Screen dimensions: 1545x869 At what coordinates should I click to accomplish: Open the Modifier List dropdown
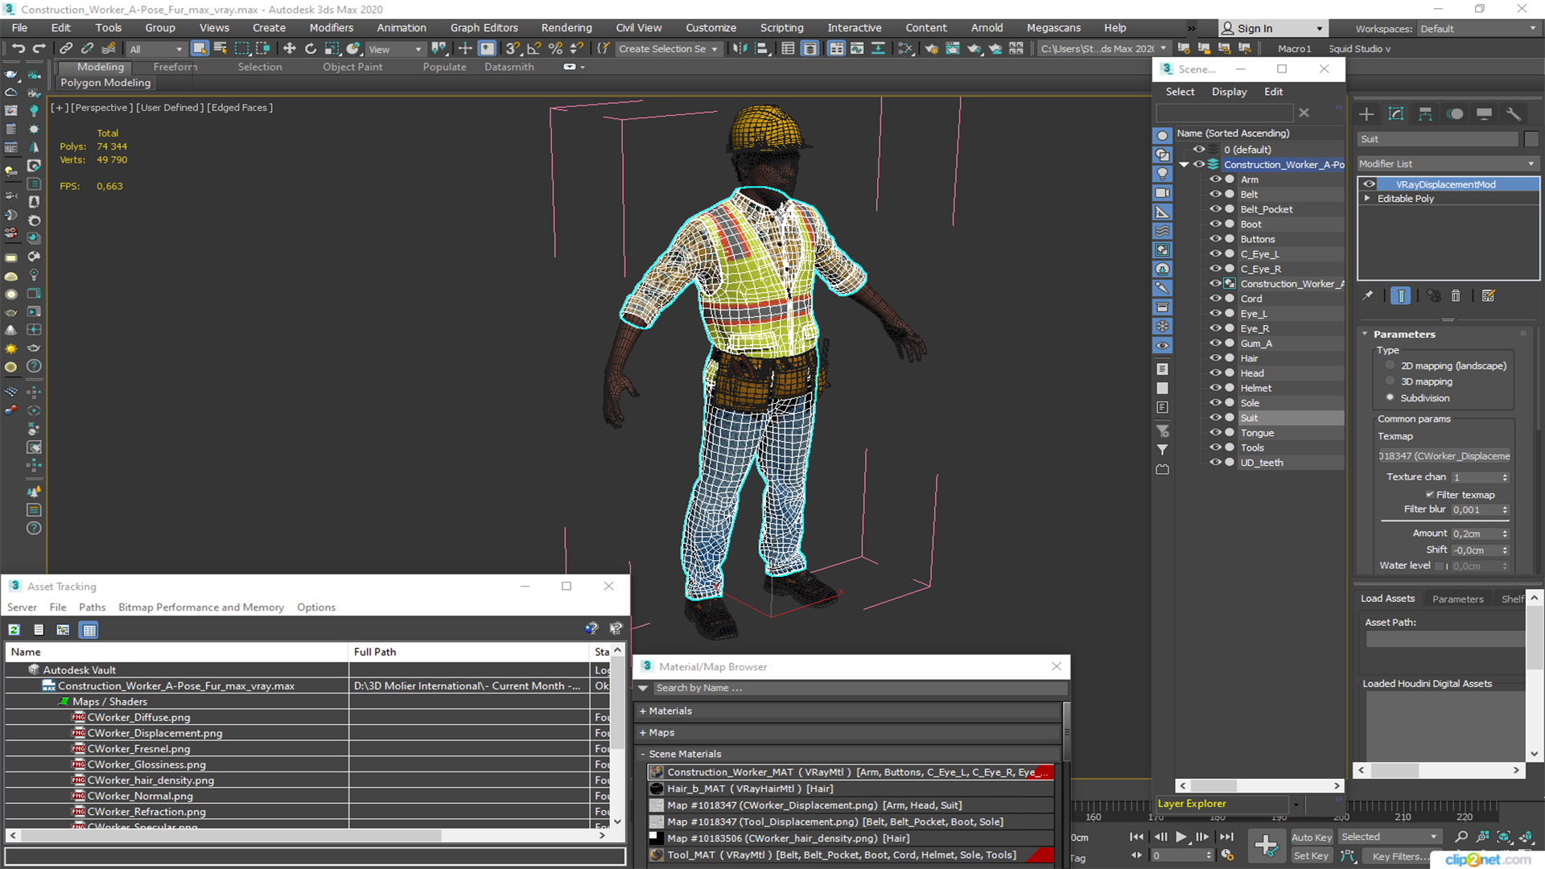[x=1448, y=163]
